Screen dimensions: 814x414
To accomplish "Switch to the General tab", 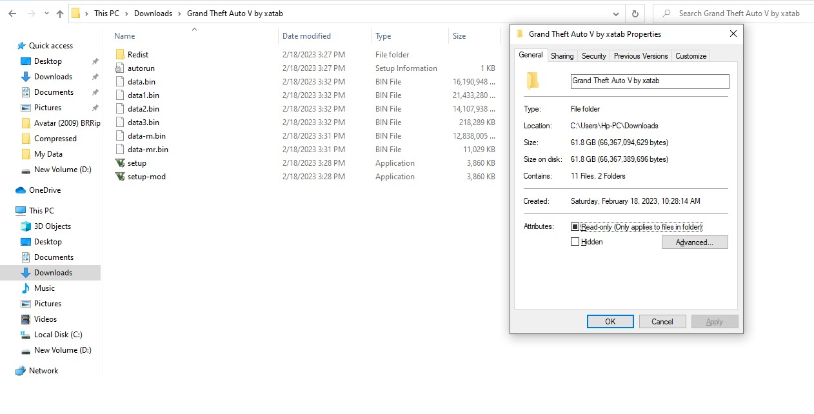I will coord(531,55).
